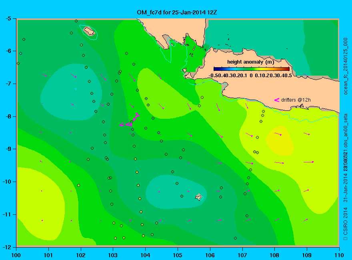The height and width of the screenshot is (260, 352).
Task: Click y-axis tick label -11
Action: click(x=6, y=214)
